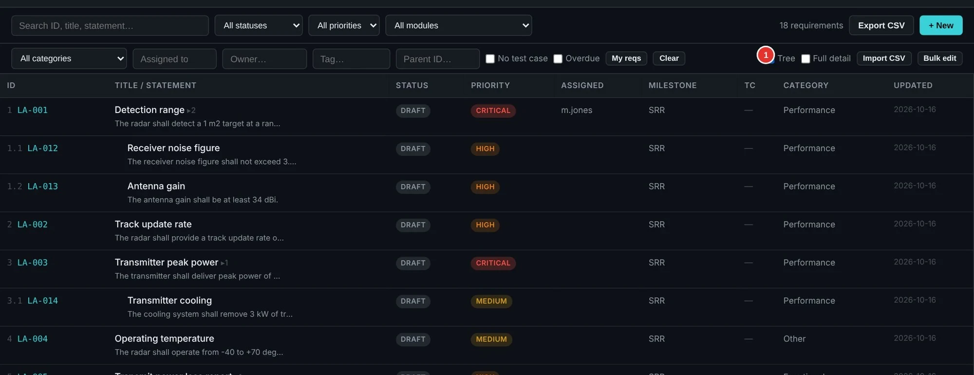
Task: Sort by the Updated column header
Action: pyautogui.click(x=913, y=86)
